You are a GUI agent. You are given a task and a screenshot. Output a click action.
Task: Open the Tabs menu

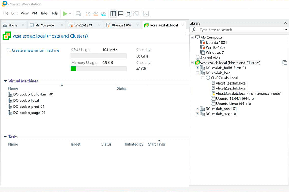click(44, 13)
